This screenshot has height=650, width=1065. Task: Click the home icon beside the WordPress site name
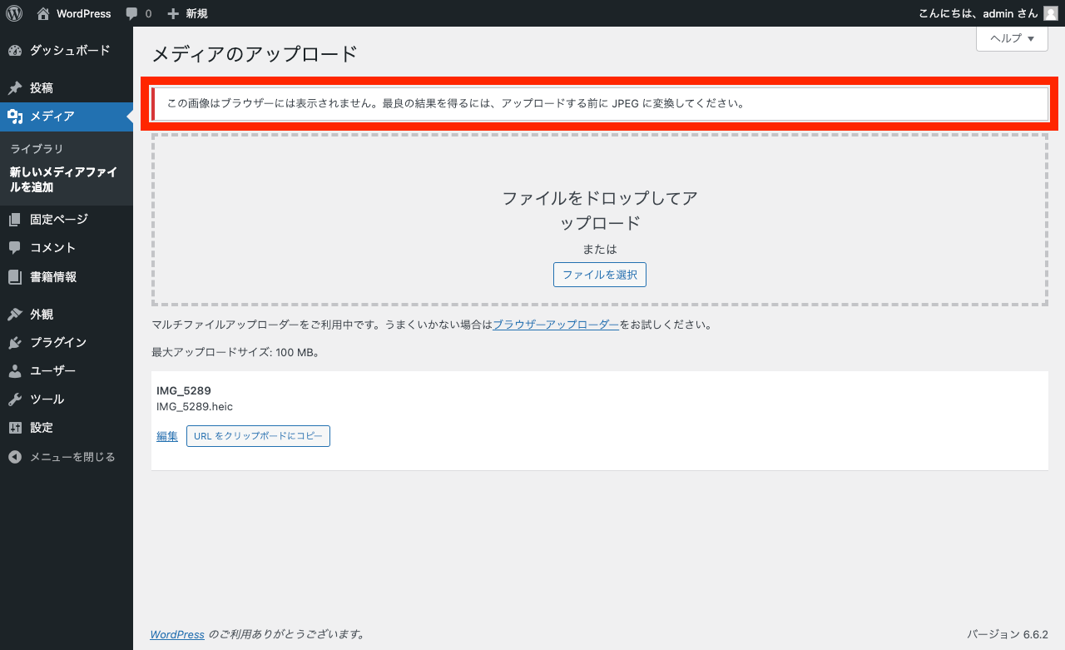coord(43,13)
